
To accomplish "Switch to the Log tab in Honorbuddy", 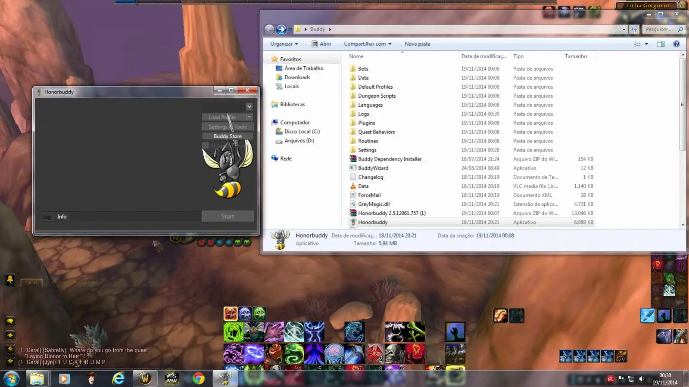I will [x=47, y=217].
